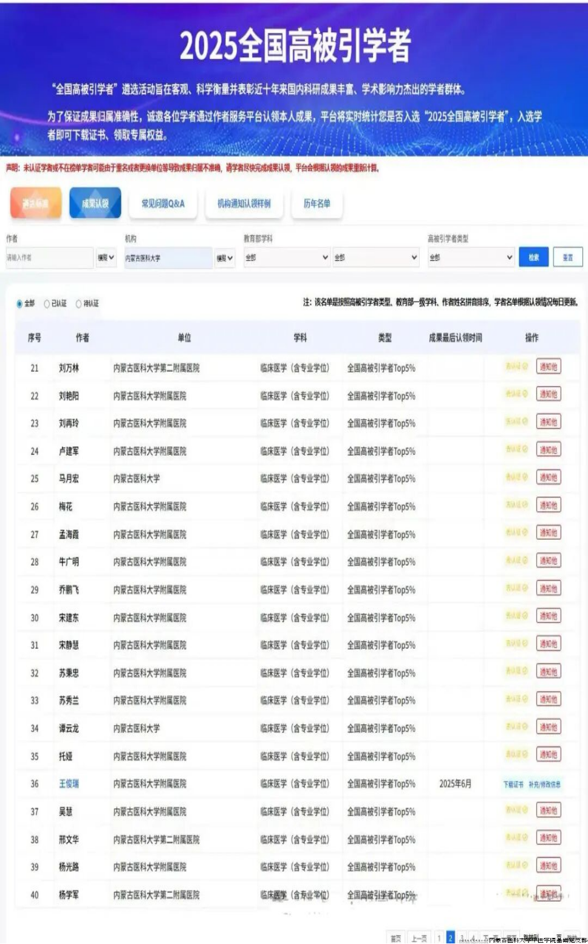Click the 未认证 status icon for 梅花
Screen dimensions: 588x944
click(x=516, y=505)
